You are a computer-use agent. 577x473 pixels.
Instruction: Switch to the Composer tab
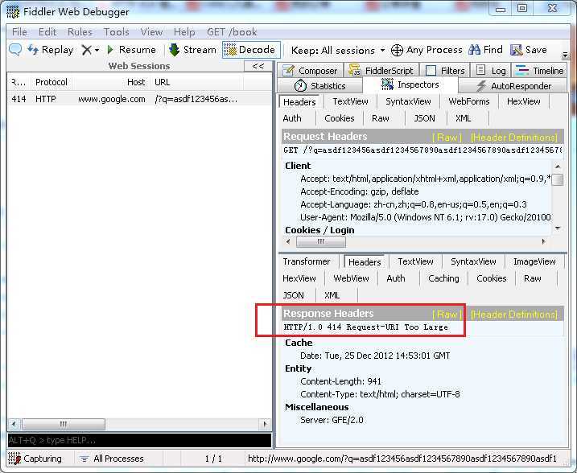coord(310,71)
